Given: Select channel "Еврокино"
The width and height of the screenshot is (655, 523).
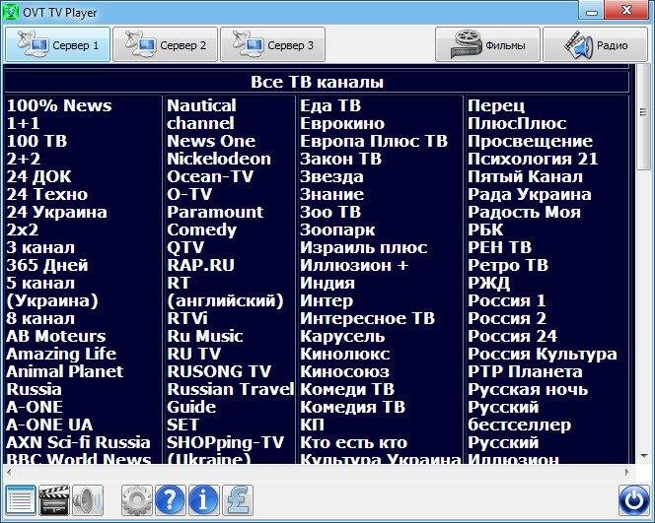Looking at the screenshot, I should (342, 123).
